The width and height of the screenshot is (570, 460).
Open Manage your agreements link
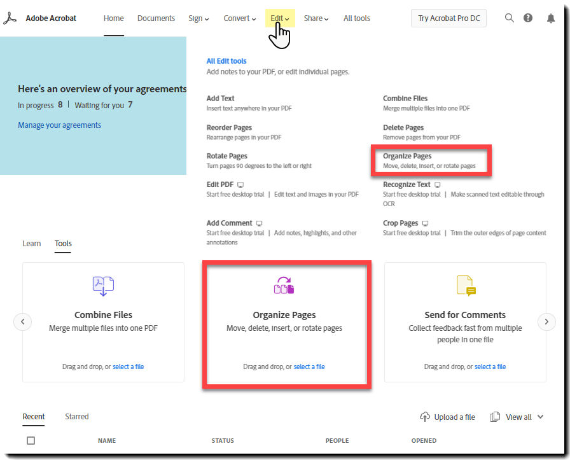[60, 125]
